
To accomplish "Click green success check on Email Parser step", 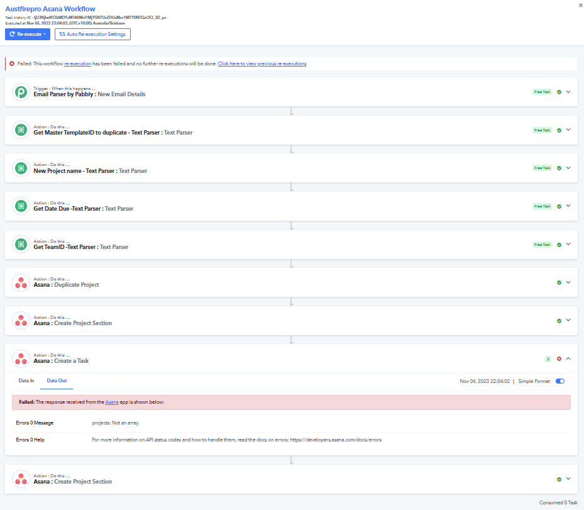I will (559, 92).
